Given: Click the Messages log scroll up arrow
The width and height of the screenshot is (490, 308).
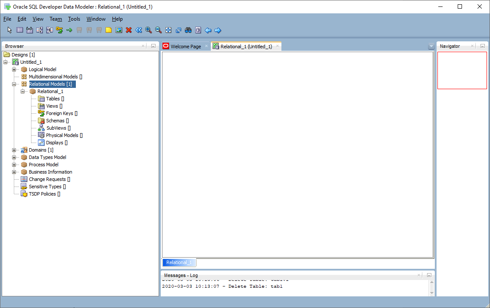Looking at the screenshot, I should (432, 282).
